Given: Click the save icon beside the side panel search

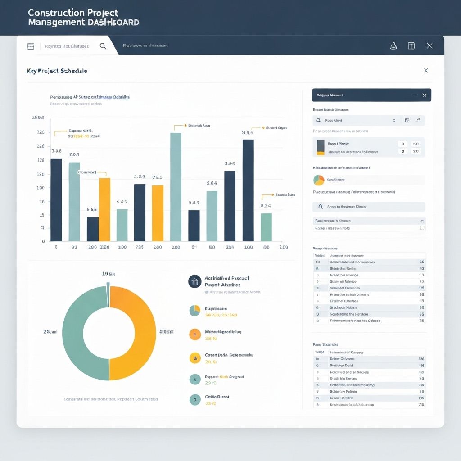Looking at the screenshot, I should (407, 121).
